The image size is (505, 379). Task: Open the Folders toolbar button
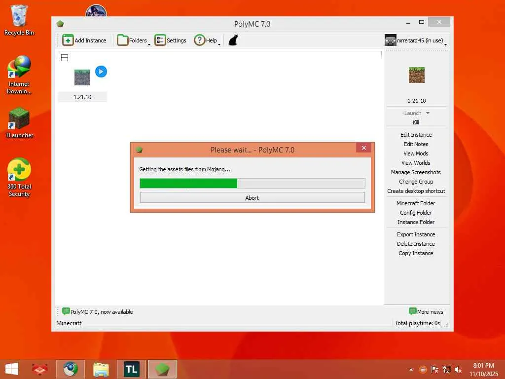(x=132, y=40)
